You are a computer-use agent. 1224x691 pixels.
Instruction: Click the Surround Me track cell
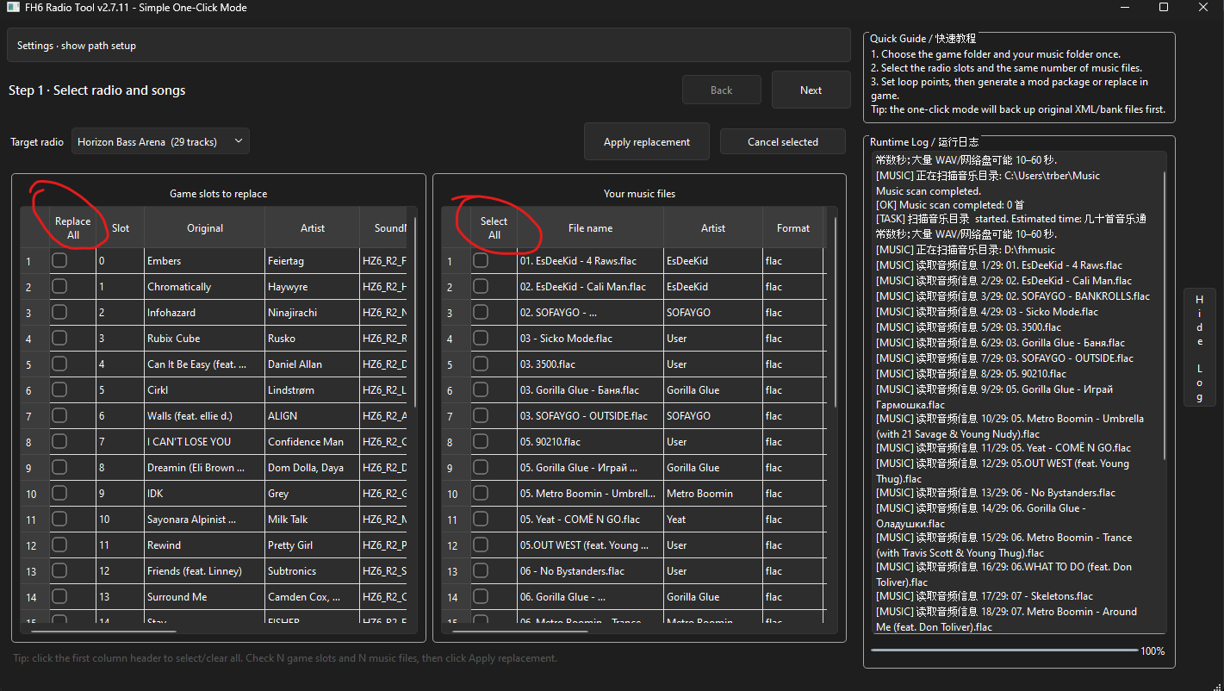tap(204, 596)
